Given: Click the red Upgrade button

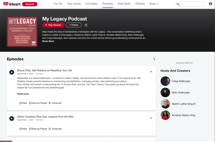Looking at the screenshot, I should click(30, 4).
